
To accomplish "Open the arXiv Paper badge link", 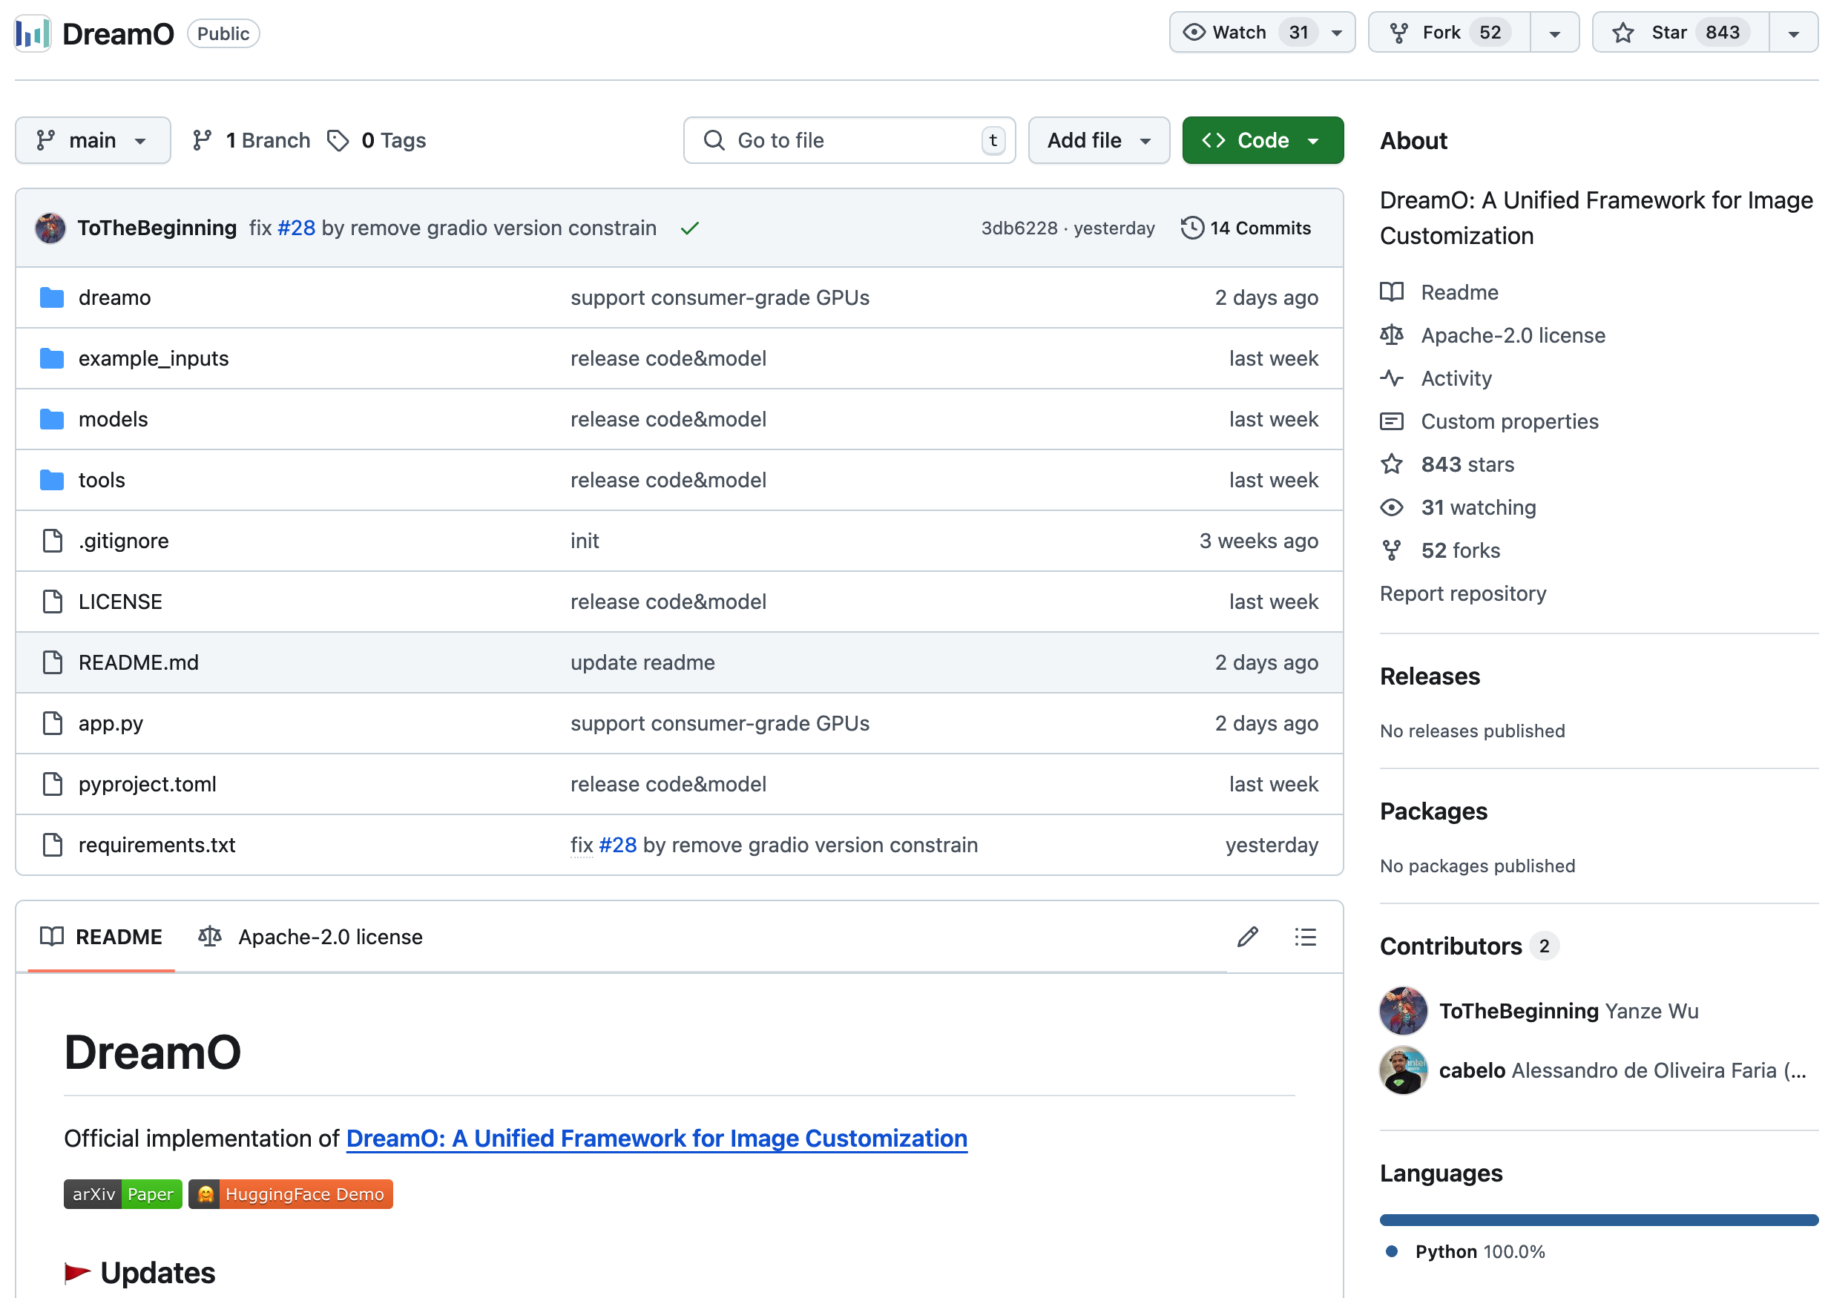I will (x=123, y=1194).
